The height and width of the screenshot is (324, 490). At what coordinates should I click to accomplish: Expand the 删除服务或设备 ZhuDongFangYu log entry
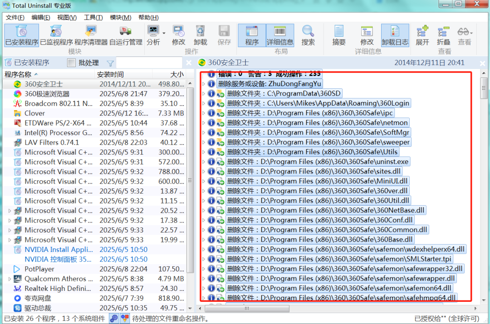pyautogui.click(x=203, y=84)
